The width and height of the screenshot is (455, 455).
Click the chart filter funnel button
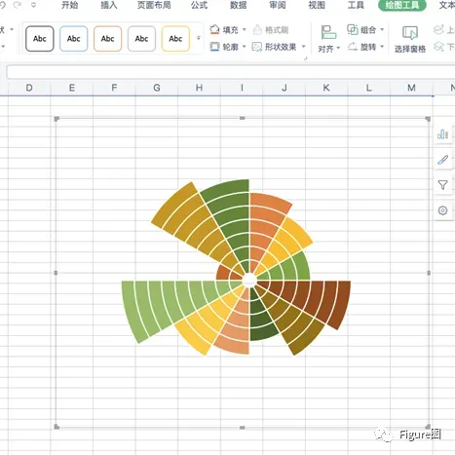click(x=443, y=185)
